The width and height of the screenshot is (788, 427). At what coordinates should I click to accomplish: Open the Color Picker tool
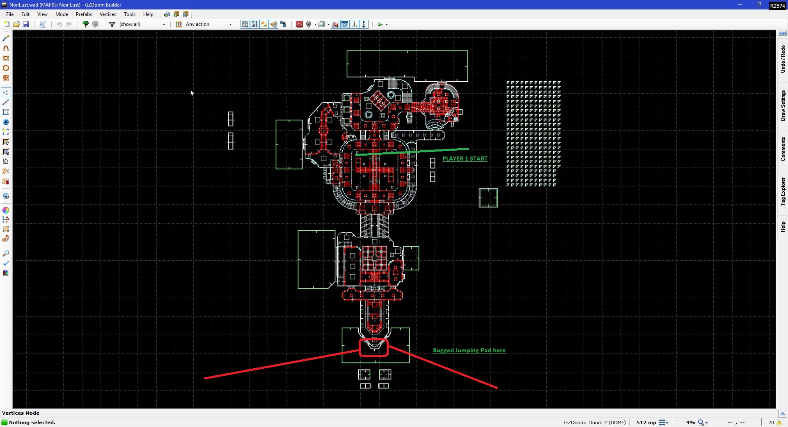[x=6, y=210]
